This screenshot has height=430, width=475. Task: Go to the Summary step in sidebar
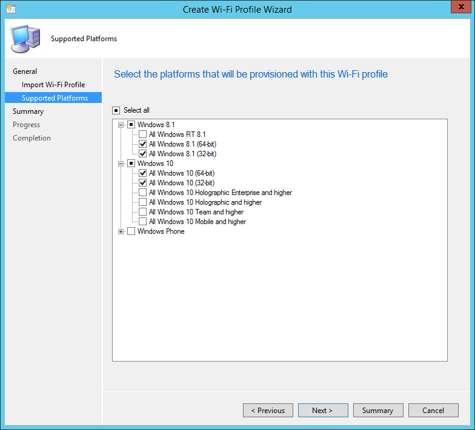pyautogui.click(x=28, y=111)
